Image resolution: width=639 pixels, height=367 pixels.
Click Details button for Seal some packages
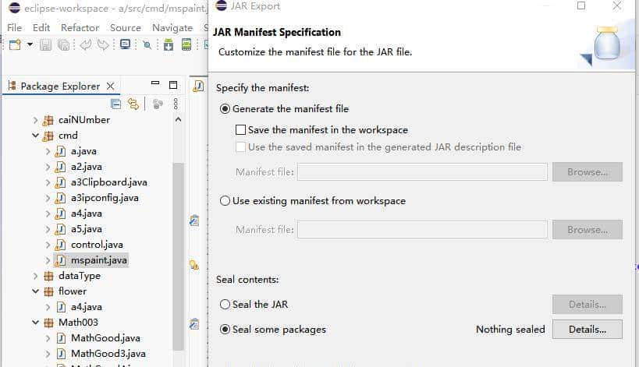tap(587, 330)
